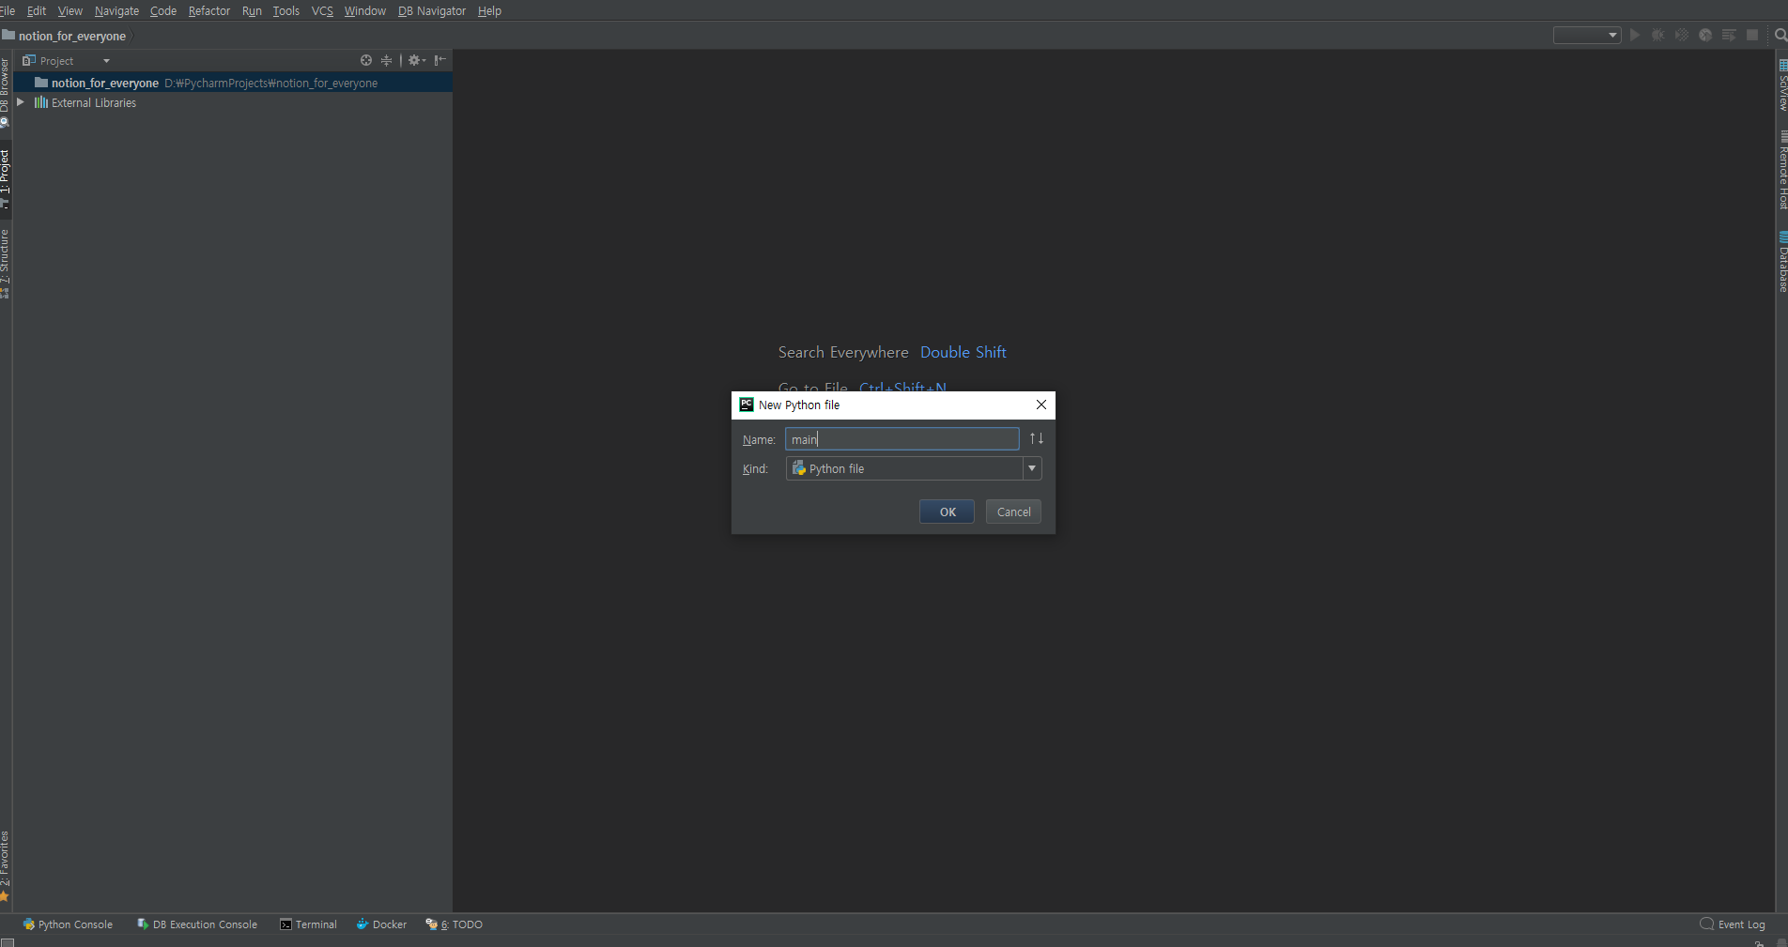Expand the External Libraries node
The image size is (1788, 947).
tap(21, 102)
